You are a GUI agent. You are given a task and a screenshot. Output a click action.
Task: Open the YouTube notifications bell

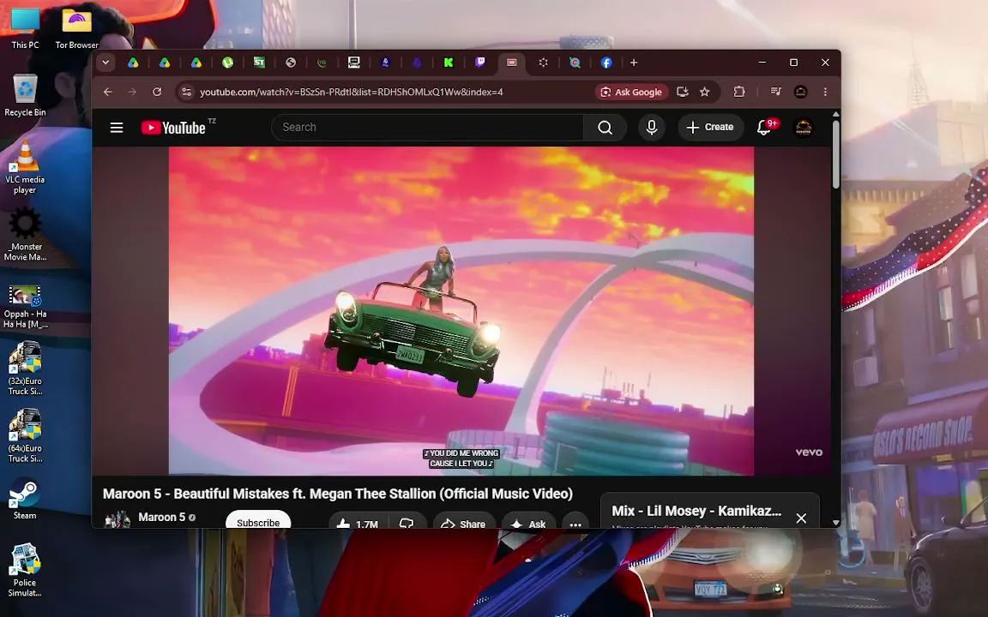pyautogui.click(x=763, y=127)
